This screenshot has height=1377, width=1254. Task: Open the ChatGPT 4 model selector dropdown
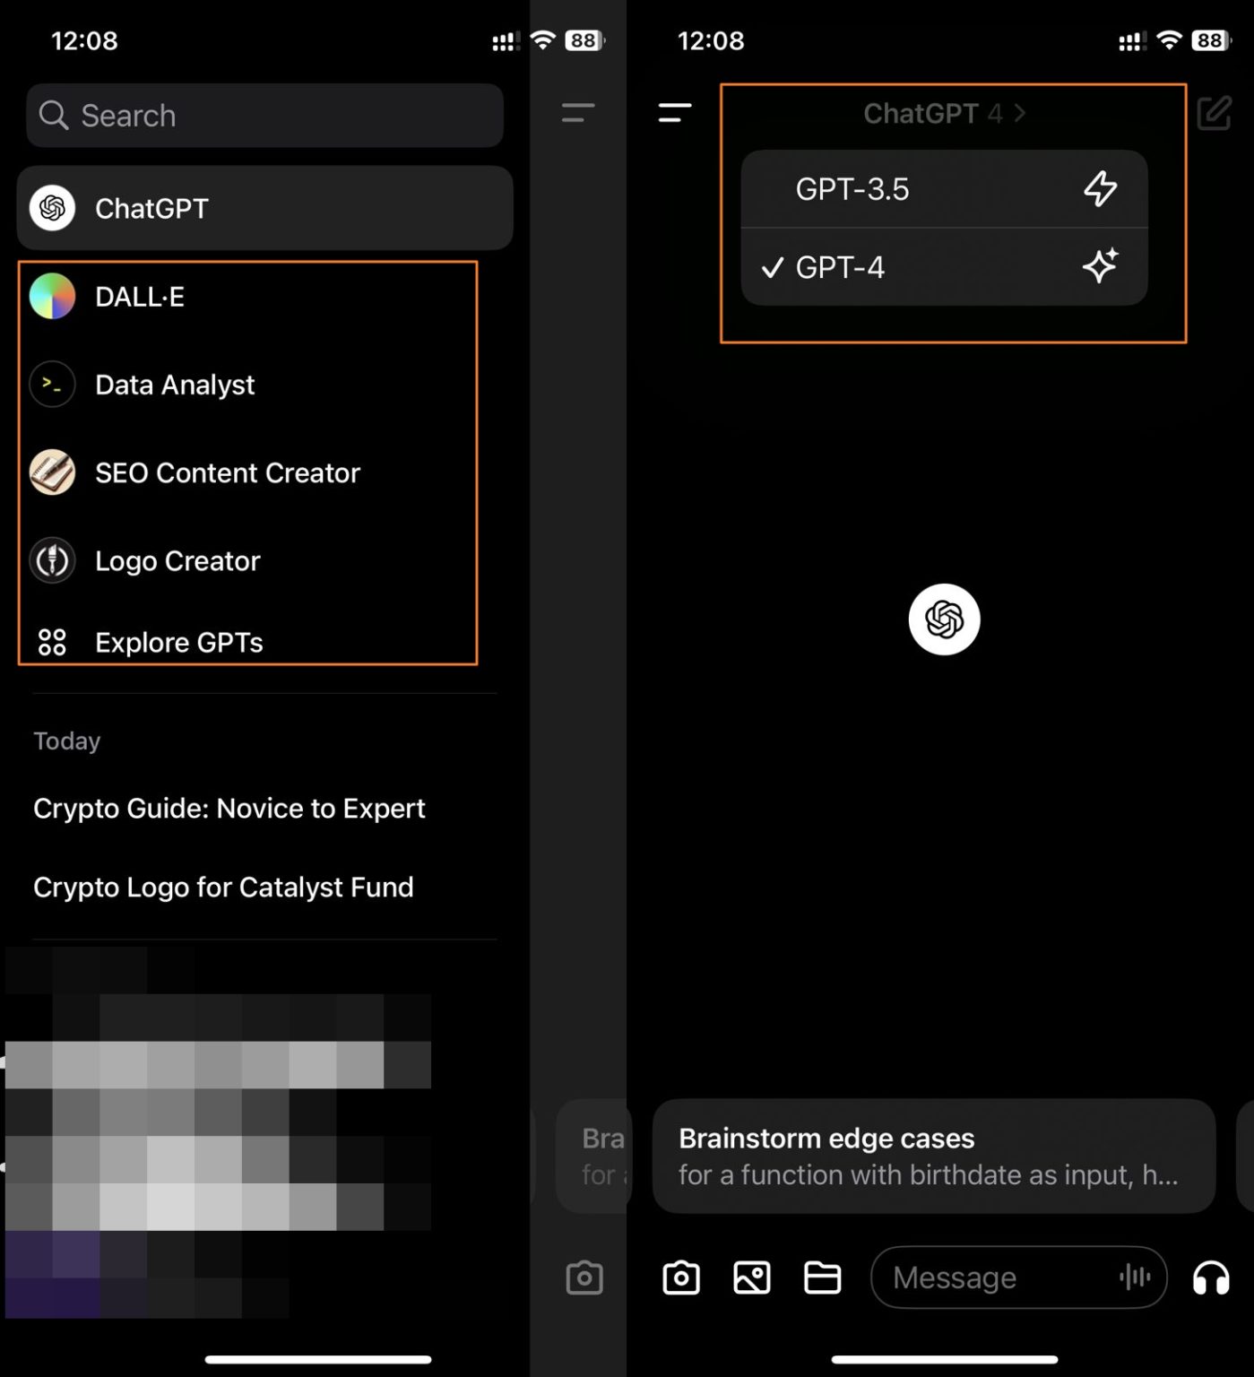coord(942,113)
